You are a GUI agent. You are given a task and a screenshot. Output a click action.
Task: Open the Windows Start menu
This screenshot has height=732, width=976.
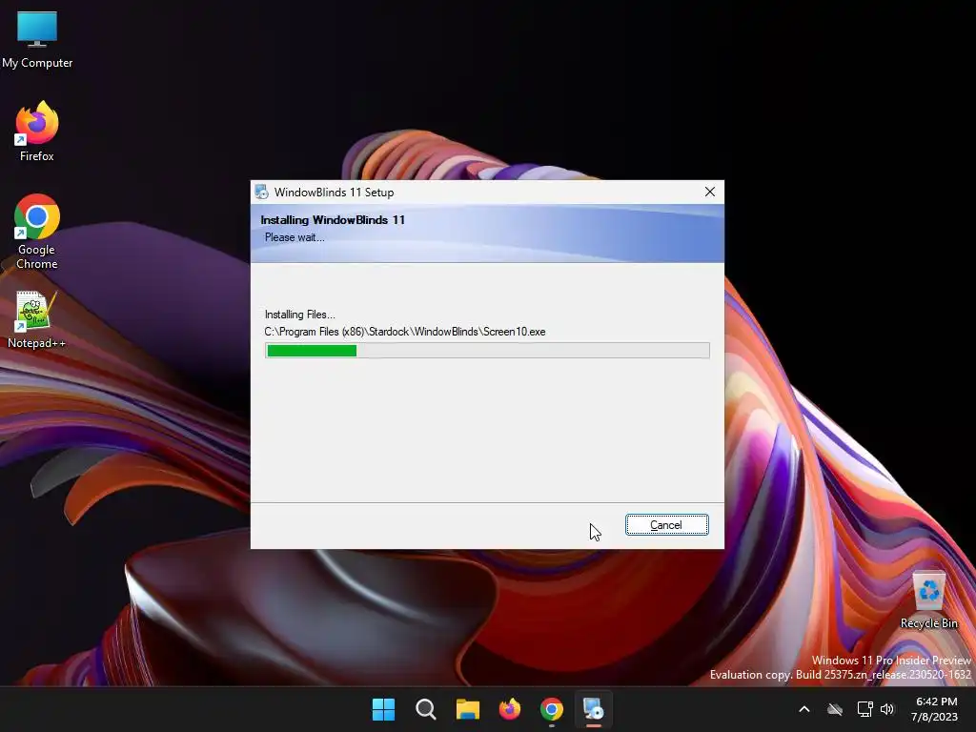tap(383, 709)
